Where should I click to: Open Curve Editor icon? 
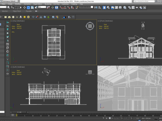pyautogui.click(x=116, y=7)
